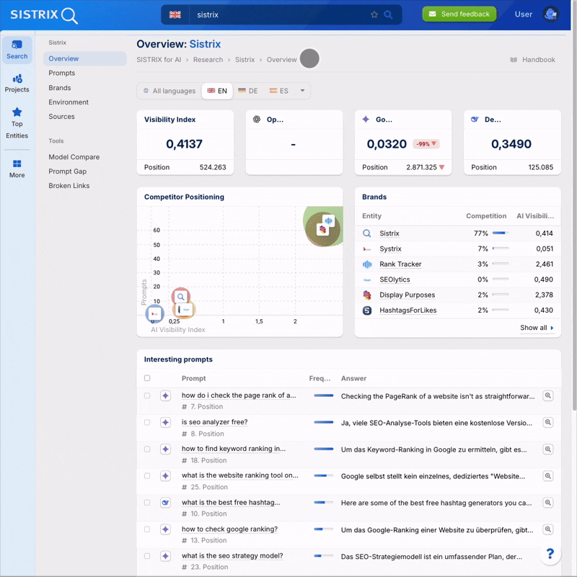Click the Send feedback button
577x577 pixels.
tap(459, 14)
